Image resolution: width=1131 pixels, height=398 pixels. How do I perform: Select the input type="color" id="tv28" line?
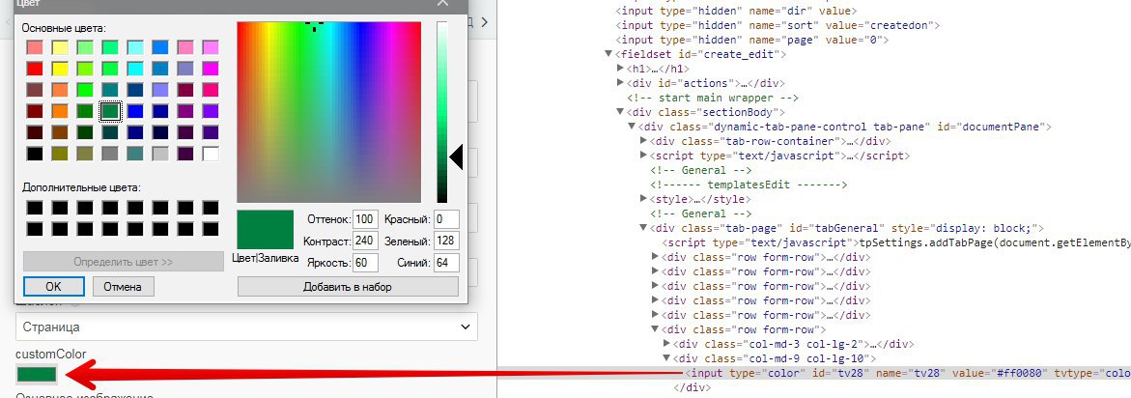(907, 373)
